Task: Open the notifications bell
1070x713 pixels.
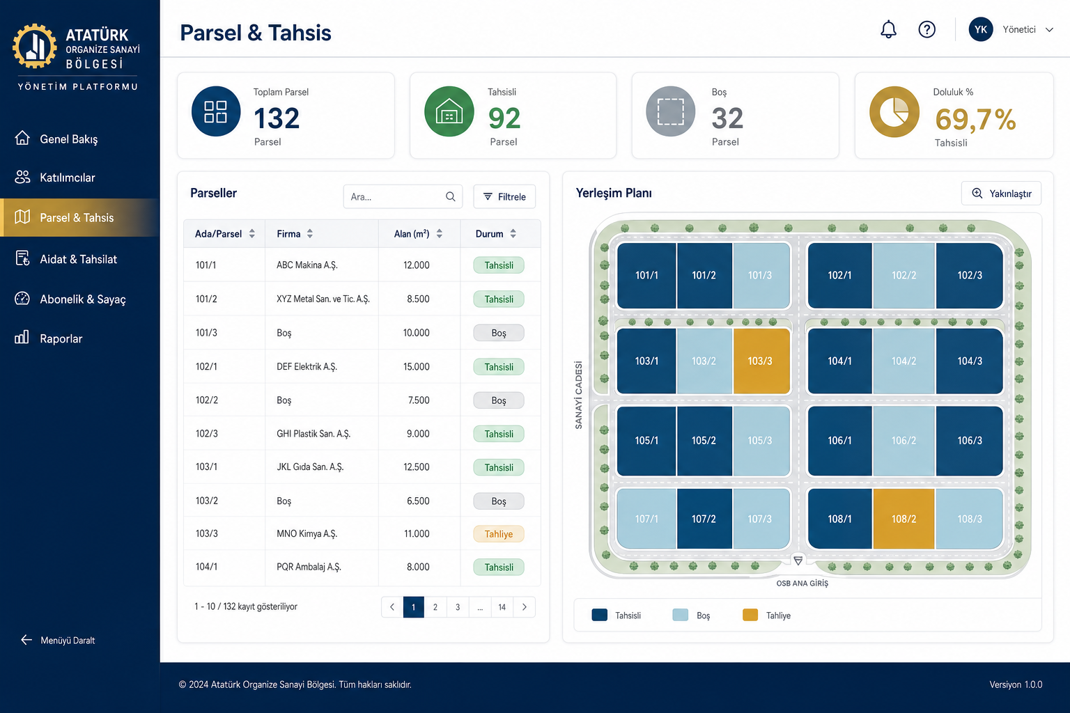Action: tap(888, 29)
